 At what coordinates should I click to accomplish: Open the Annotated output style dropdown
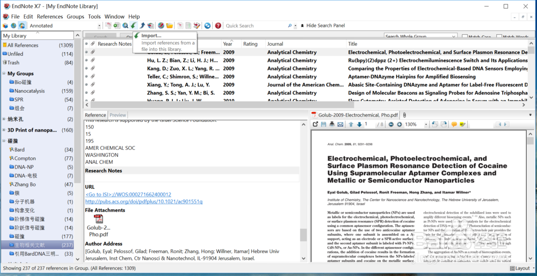pos(99,26)
